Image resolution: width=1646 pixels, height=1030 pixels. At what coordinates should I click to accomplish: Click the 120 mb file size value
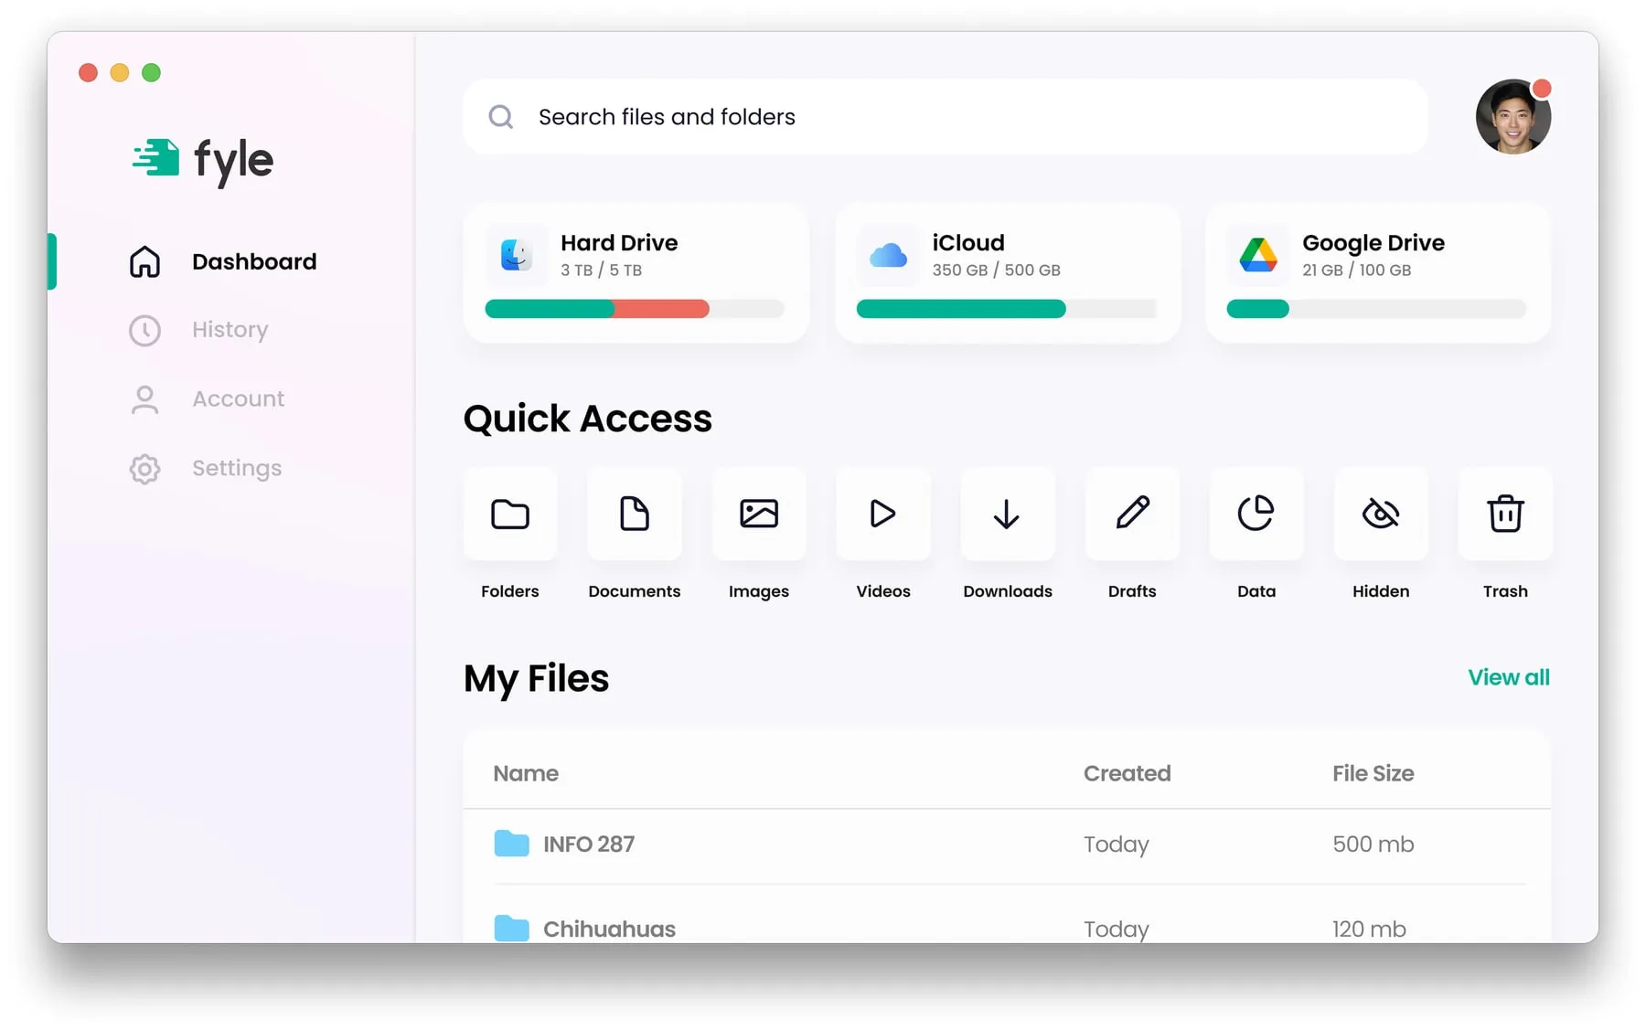point(1369,929)
